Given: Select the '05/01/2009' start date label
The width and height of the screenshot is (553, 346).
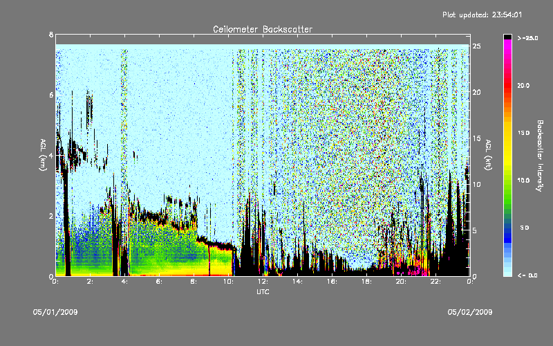Looking at the screenshot, I should click(x=55, y=312).
